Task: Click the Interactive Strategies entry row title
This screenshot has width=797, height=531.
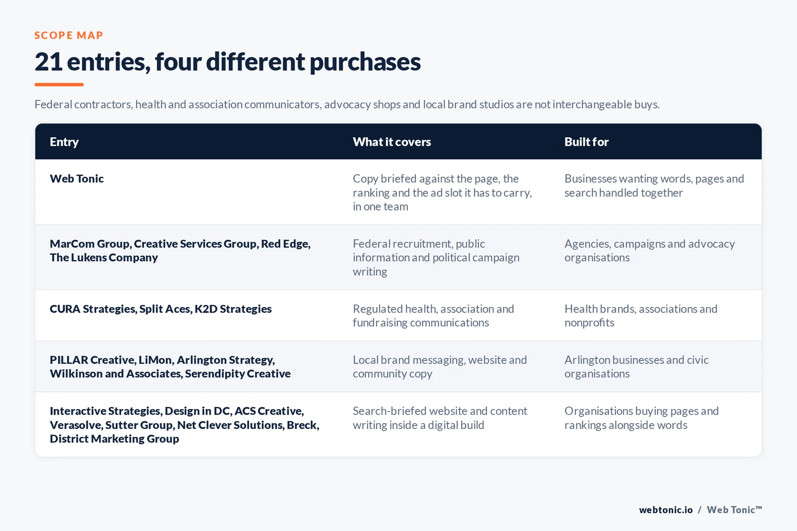Action: 185,425
